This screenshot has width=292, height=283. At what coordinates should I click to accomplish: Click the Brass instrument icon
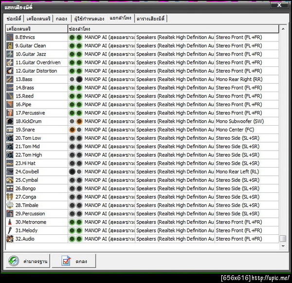(x=10, y=88)
